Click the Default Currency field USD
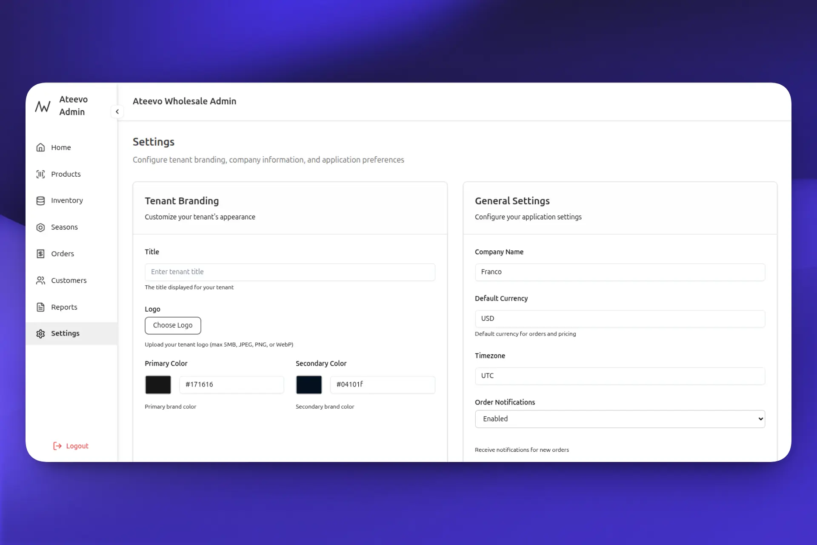The height and width of the screenshot is (545, 817). (x=620, y=318)
